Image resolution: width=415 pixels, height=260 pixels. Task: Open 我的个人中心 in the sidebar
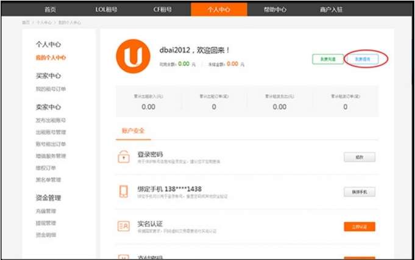point(51,57)
